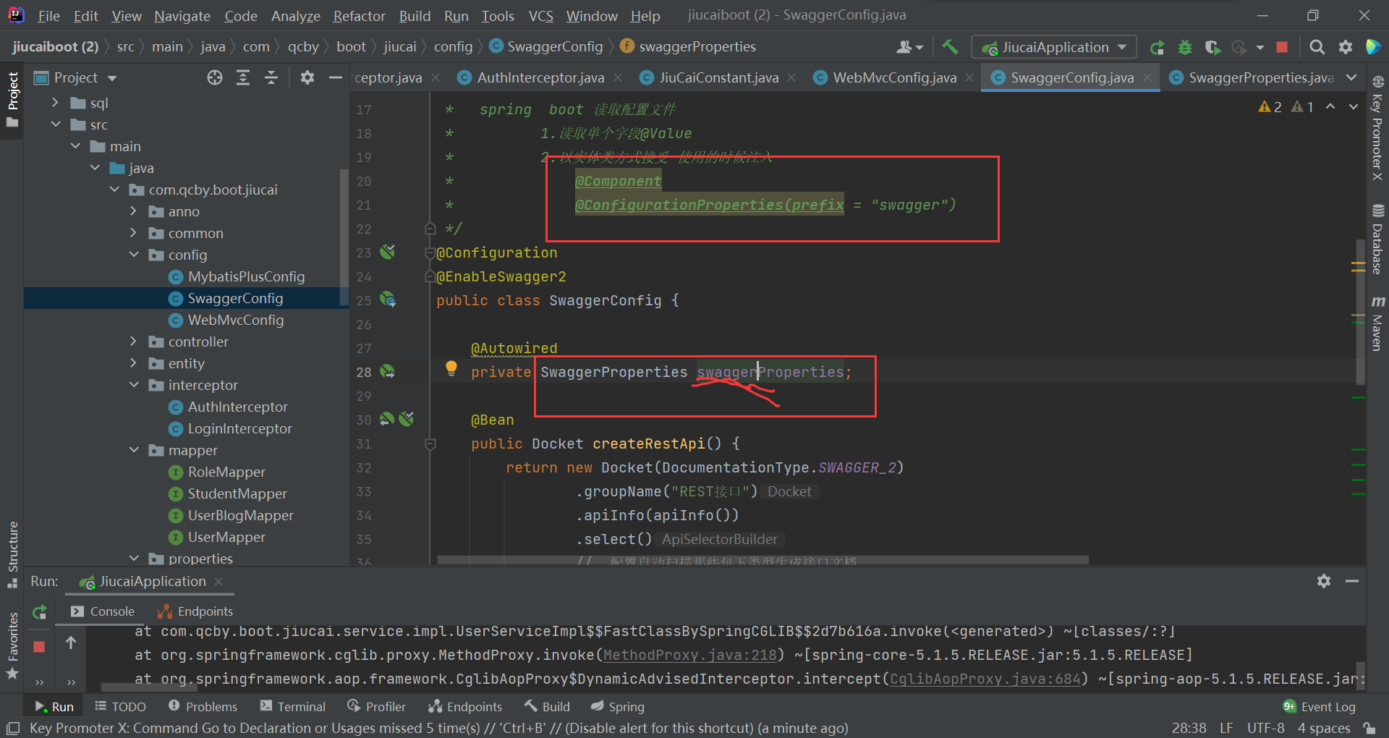Debug JiucaiApplication with the bug icon
The image size is (1389, 738).
click(x=1184, y=46)
